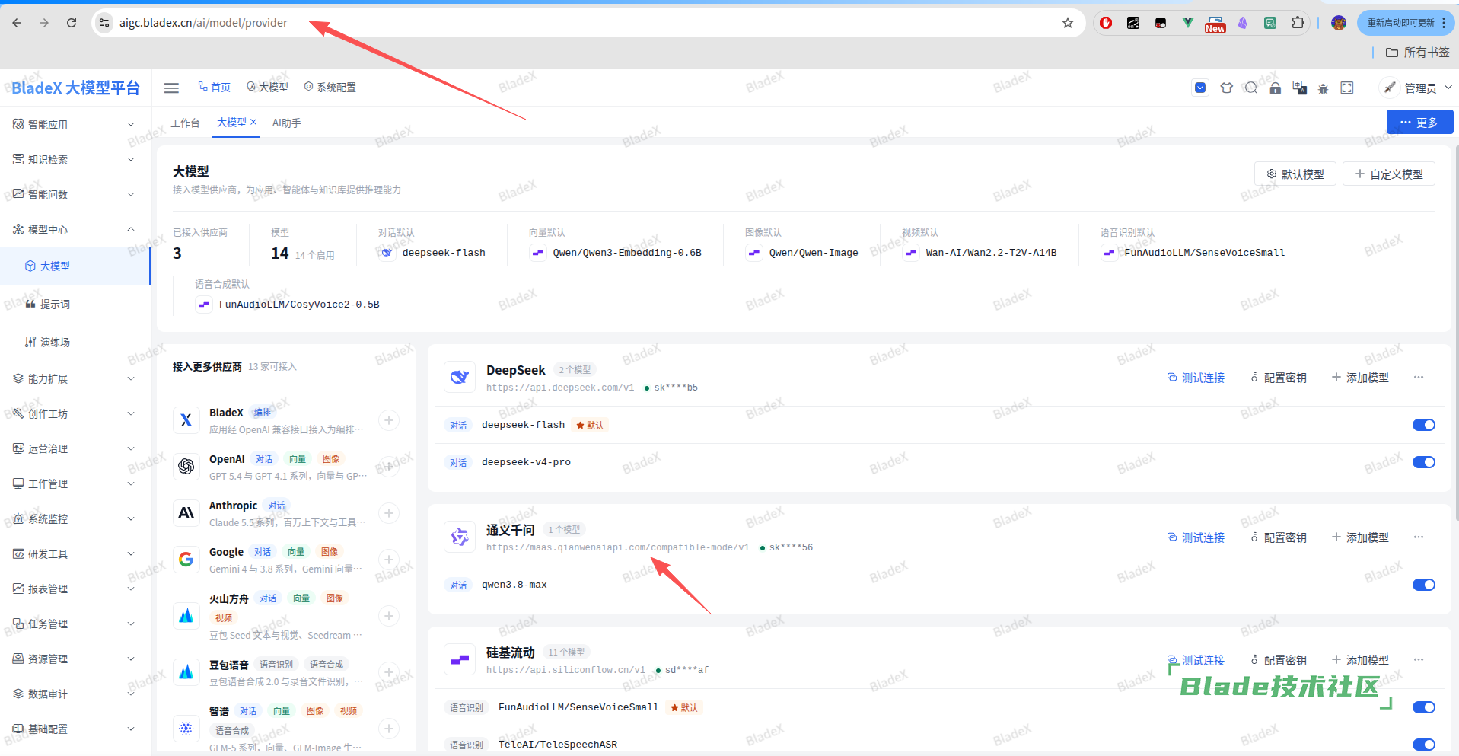
Task: Expand the 运营治理 sidebar menu
Action: [x=75, y=448]
